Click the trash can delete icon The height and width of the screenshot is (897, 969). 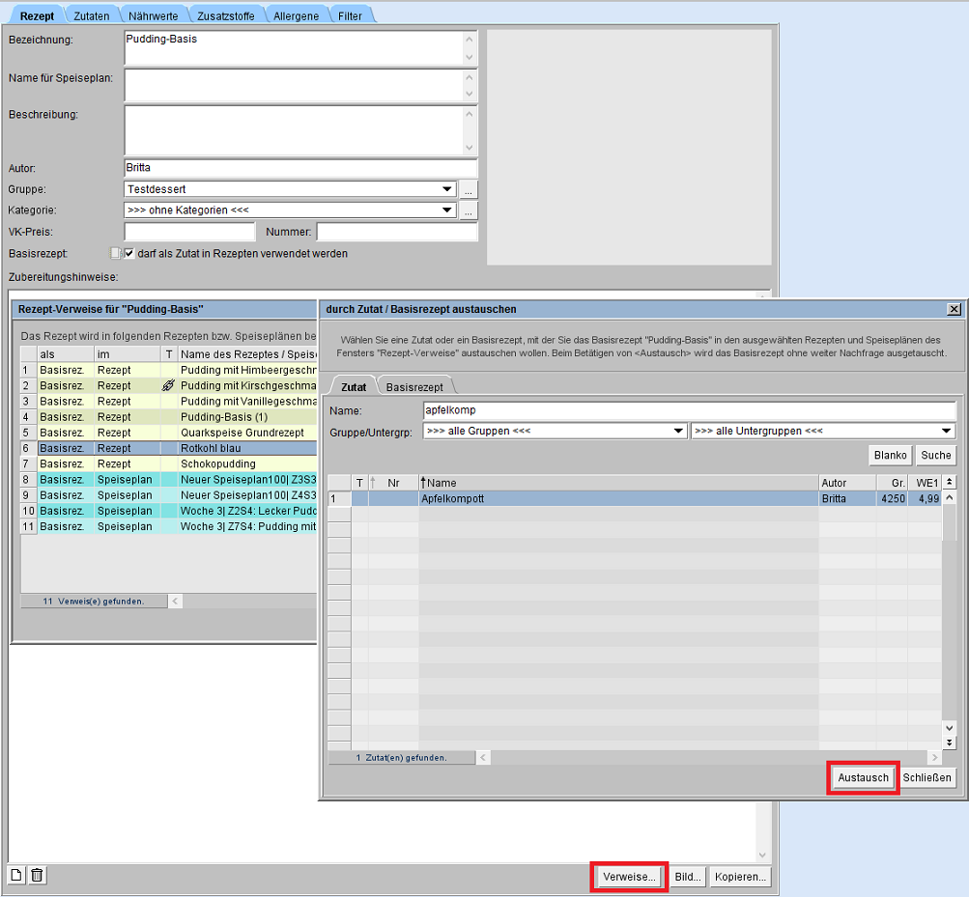[37, 876]
